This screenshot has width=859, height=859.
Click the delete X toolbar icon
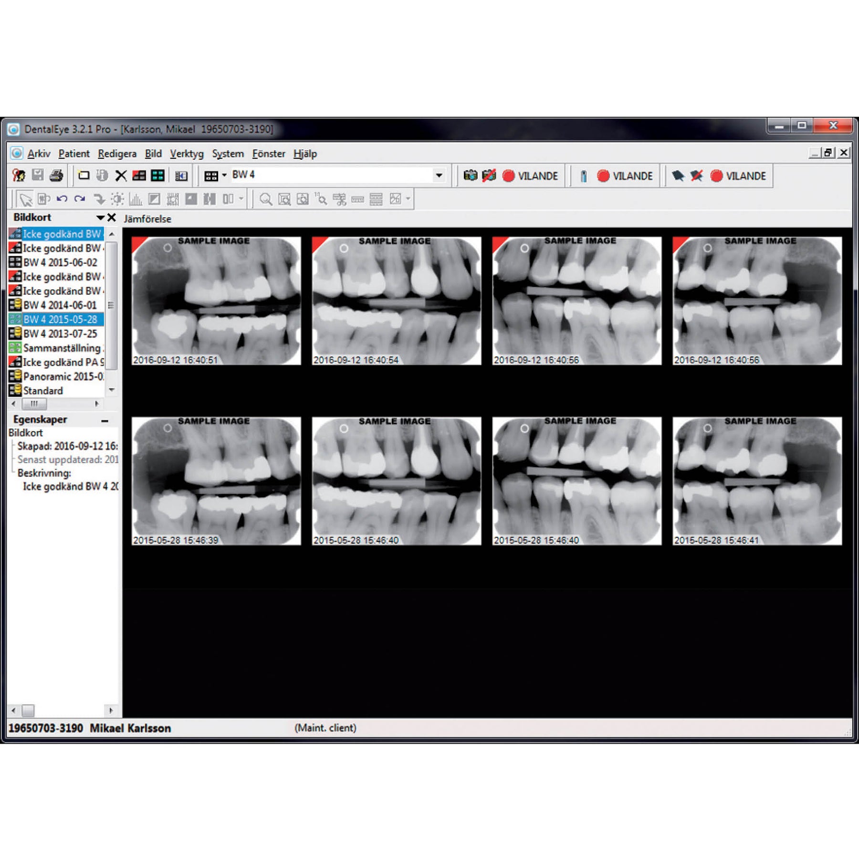click(121, 176)
